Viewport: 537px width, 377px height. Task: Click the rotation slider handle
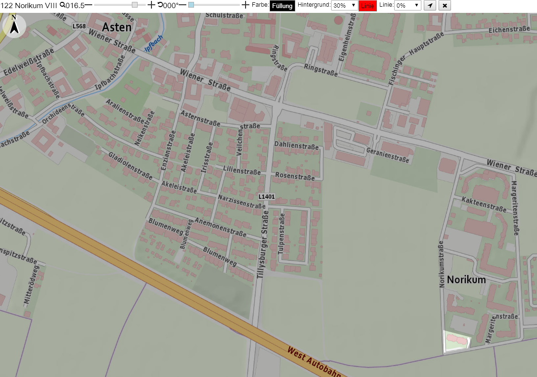[191, 5]
